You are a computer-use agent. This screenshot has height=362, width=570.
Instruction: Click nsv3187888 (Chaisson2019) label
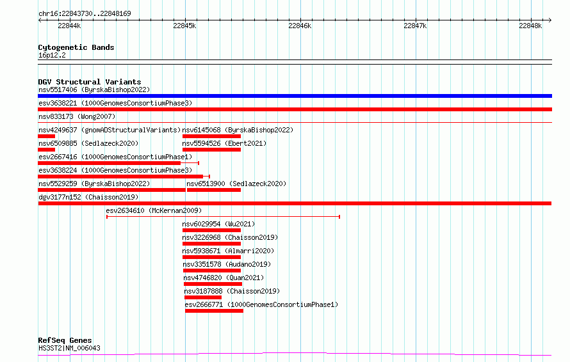[x=232, y=291]
